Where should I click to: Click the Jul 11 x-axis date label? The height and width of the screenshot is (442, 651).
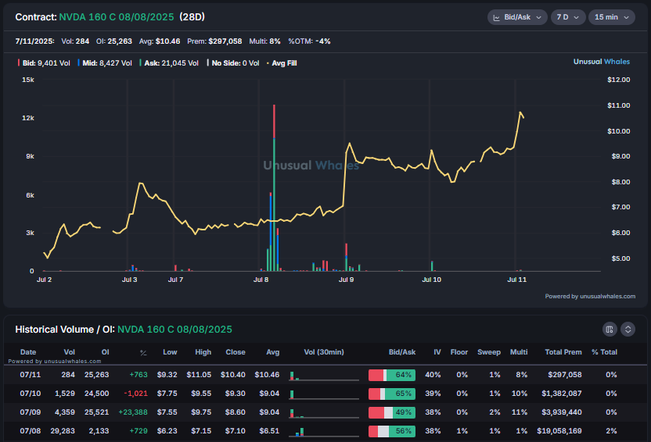click(x=517, y=280)
